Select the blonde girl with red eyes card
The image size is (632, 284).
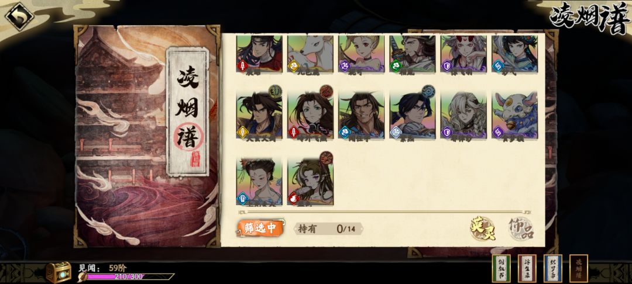click(362, 54)
